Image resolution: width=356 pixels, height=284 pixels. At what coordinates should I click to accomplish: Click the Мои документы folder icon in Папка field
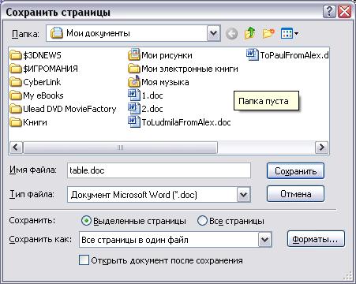(57, 33)
